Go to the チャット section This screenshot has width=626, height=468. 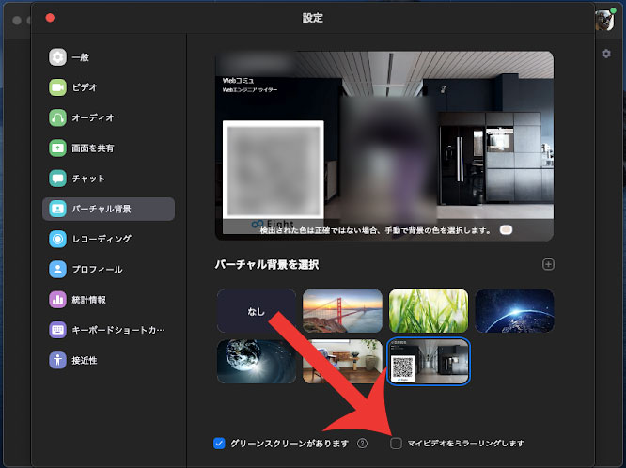(109, 179)
